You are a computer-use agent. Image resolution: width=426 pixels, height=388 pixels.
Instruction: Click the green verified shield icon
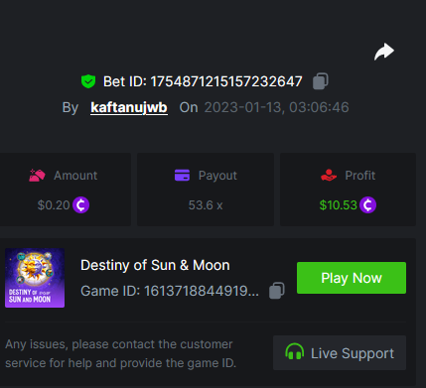88,81
